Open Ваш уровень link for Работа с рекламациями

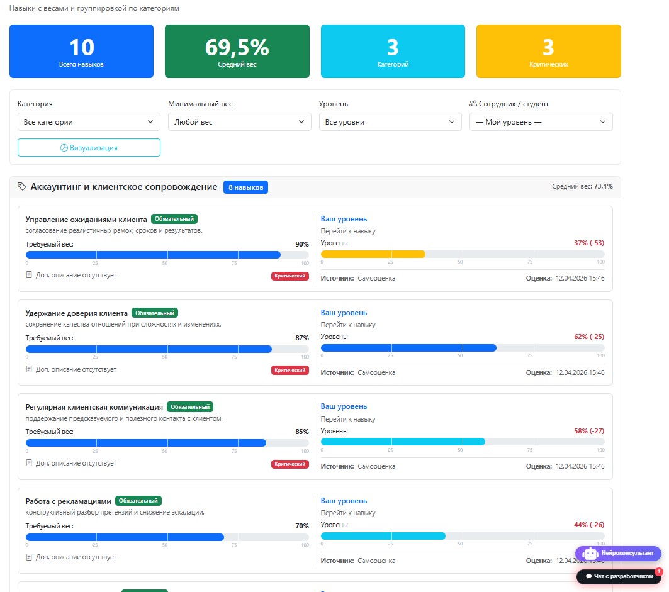click(344, 501)
